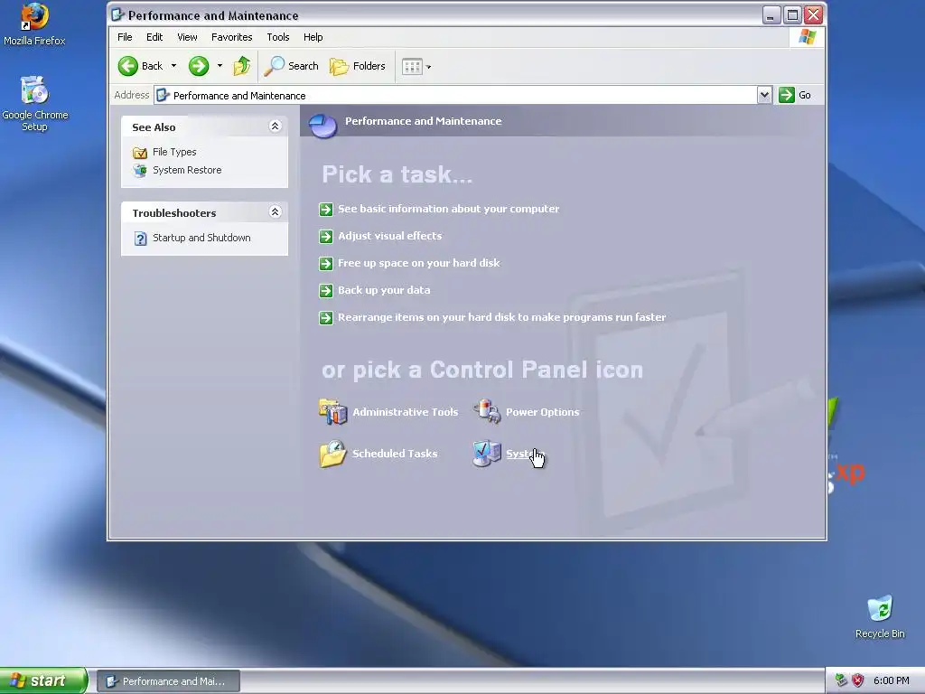Select Back up your data task
The height and width of the screenshot is (694, 925).
384,290
